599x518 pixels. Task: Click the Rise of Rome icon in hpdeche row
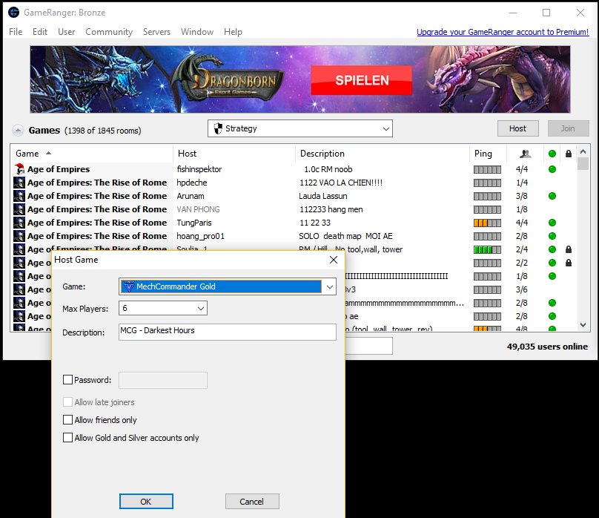(19, 183)
